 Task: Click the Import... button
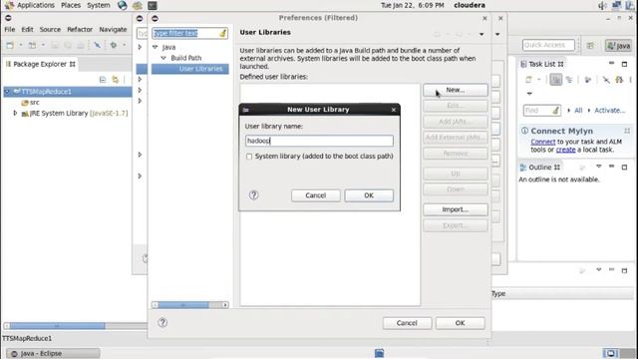coord(456,209)
